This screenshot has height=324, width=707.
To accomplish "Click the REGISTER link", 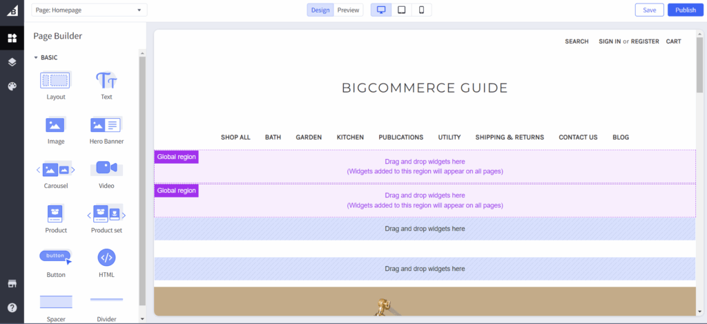I will (x=645, y=41).
